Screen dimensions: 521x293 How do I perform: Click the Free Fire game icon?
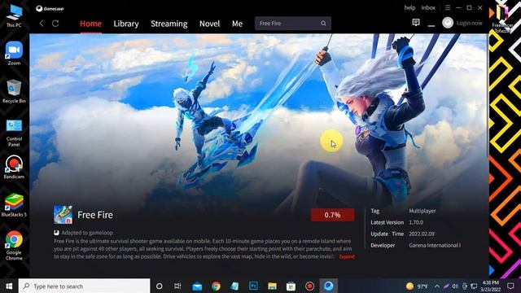tap(63, 215)
